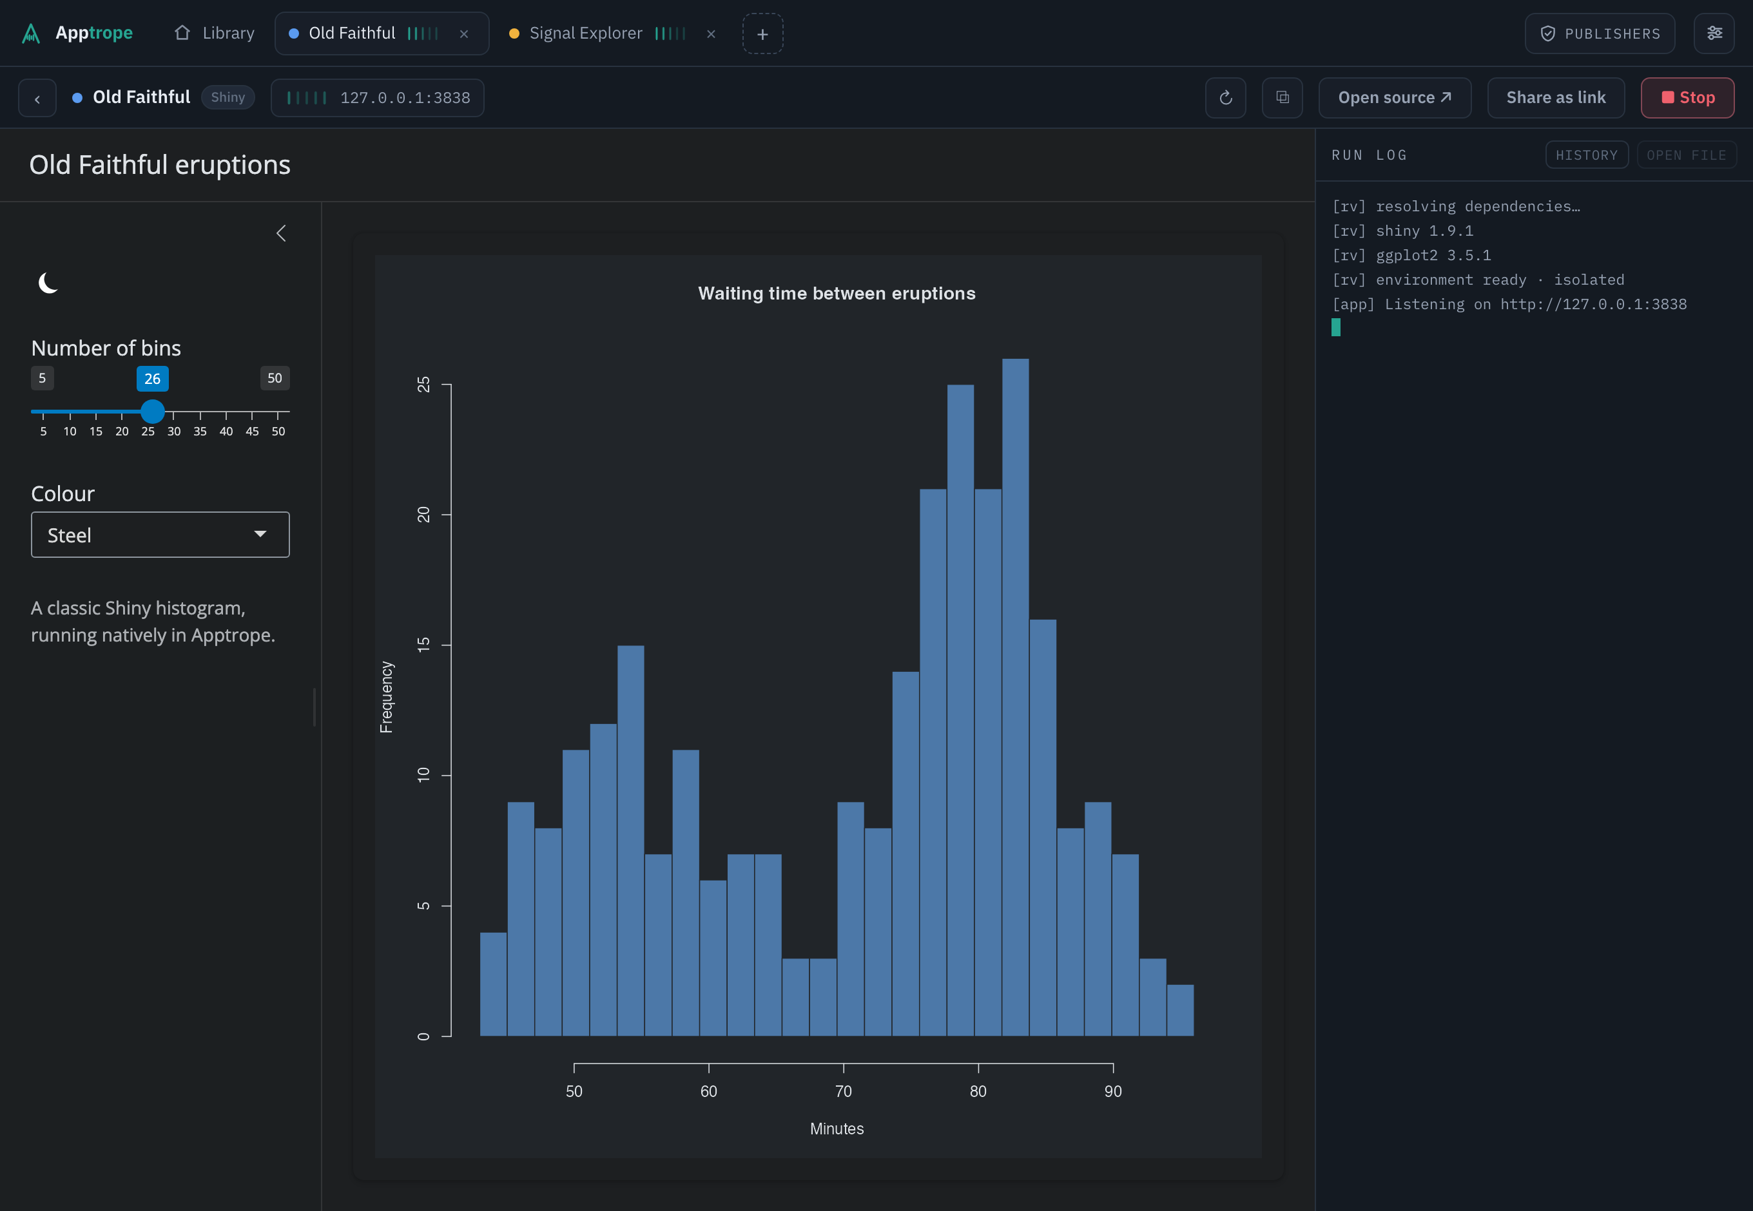Click the 127.0.0.1:3838 address field
The image size is (1753, 1211).
tap(377, 98)
